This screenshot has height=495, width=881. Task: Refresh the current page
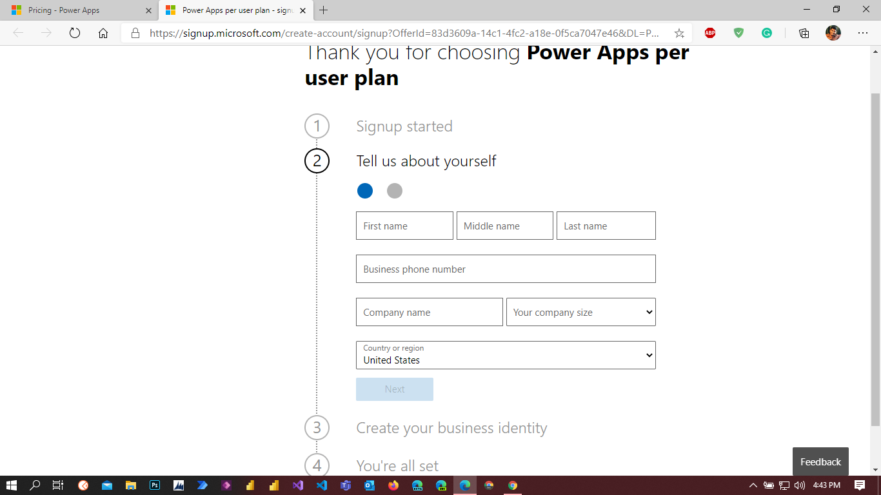pyautogui.click(x=75, y=33)
